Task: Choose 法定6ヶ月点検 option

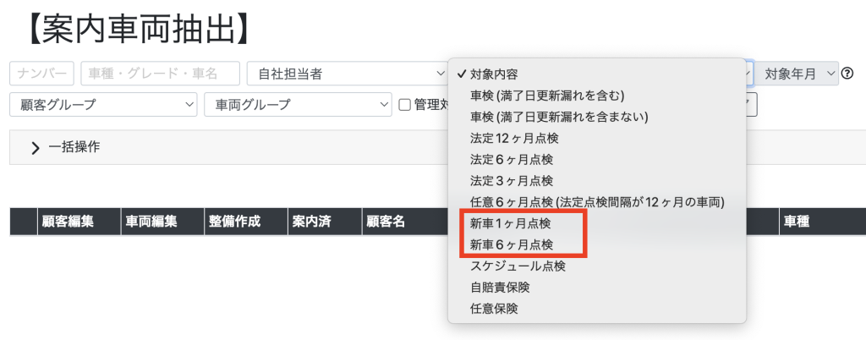Action: pos(511,159)
